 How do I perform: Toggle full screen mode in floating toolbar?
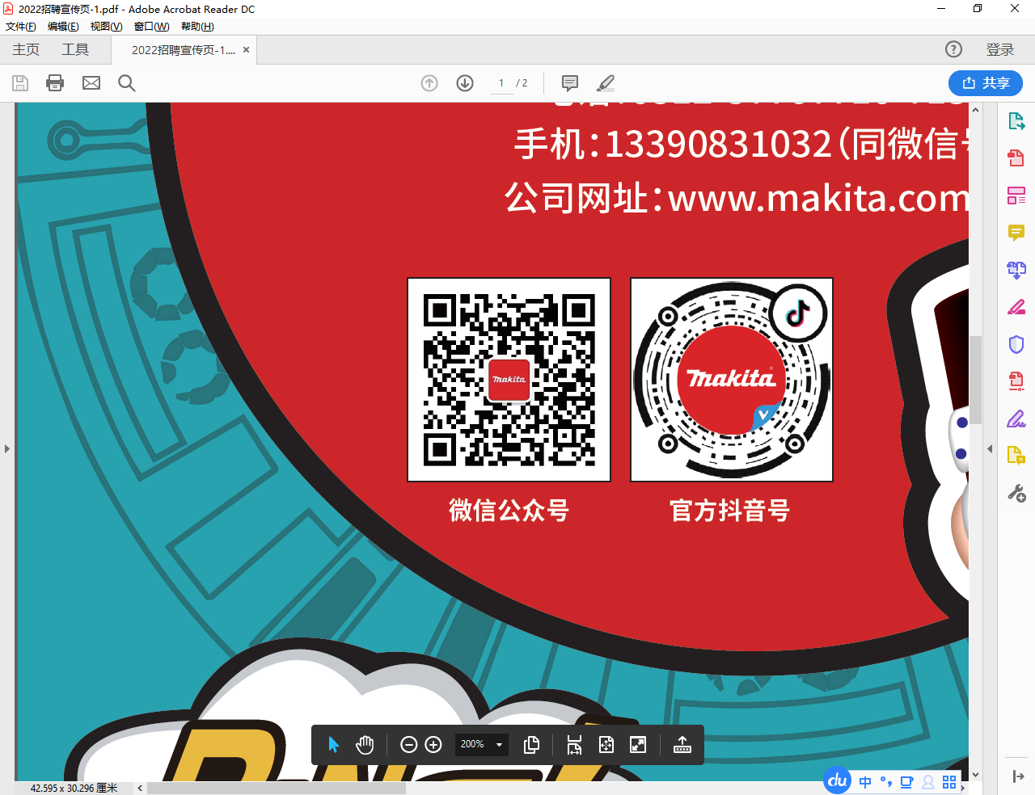(x=638, y=745)
